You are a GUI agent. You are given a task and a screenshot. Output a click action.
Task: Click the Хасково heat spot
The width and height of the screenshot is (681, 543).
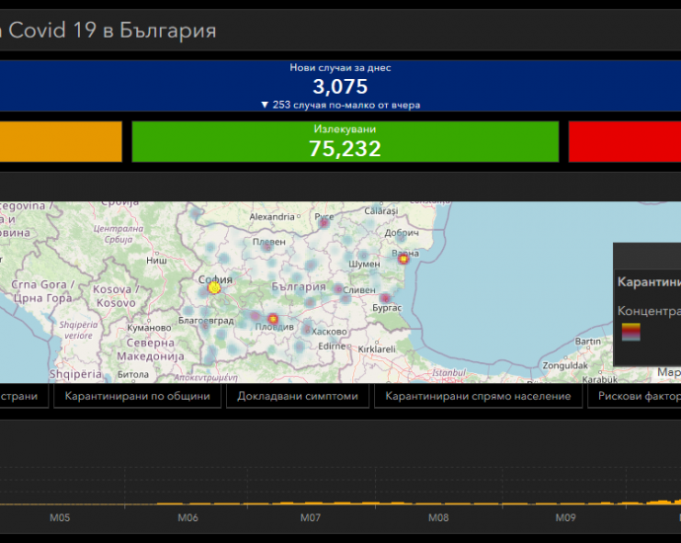tap(307, 330)
